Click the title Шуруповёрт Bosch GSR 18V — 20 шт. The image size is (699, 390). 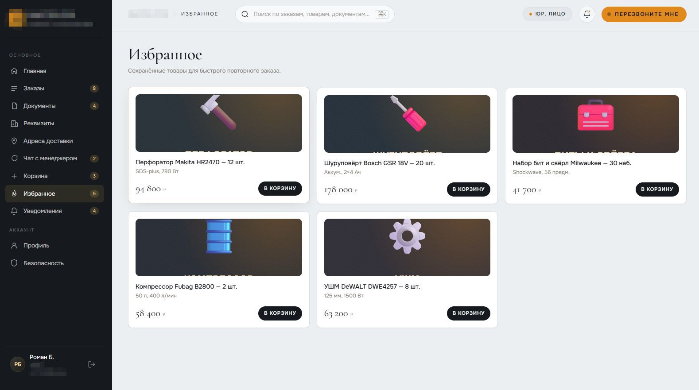coord(379,163)
